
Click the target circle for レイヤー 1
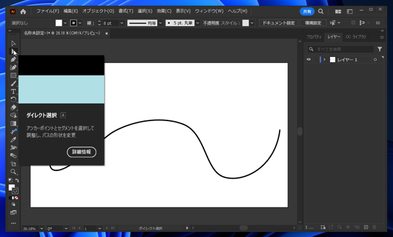pyautogui.click(x=375, y=60)
